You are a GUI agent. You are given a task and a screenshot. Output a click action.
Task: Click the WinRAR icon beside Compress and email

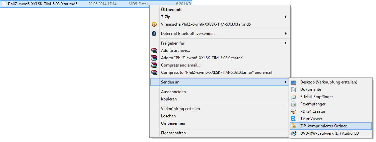[x=154, y=65]
